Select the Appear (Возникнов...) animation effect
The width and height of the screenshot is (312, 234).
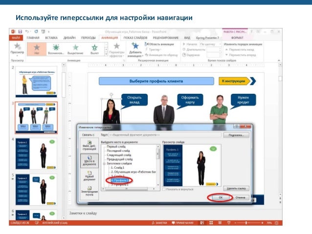click(56, 49)
